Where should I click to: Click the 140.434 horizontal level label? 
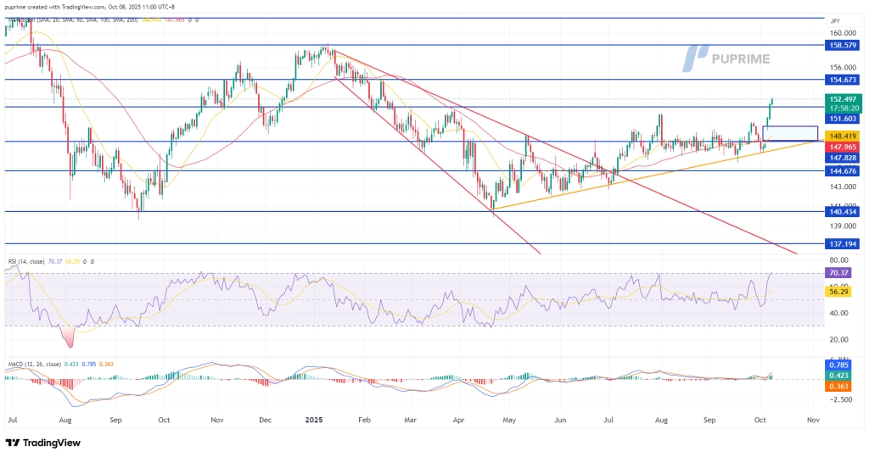tap(841, 212)
